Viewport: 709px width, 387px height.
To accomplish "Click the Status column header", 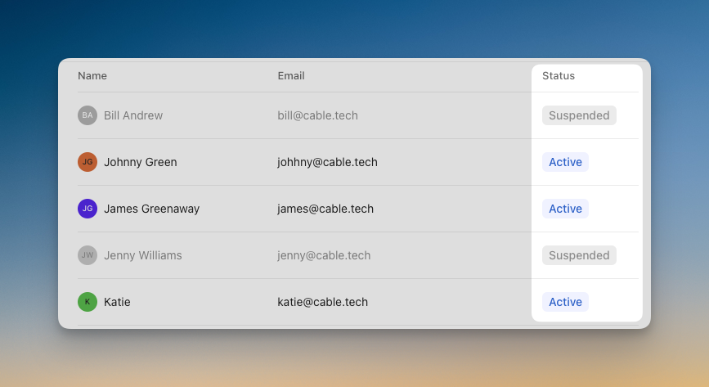I will point(559,76).
